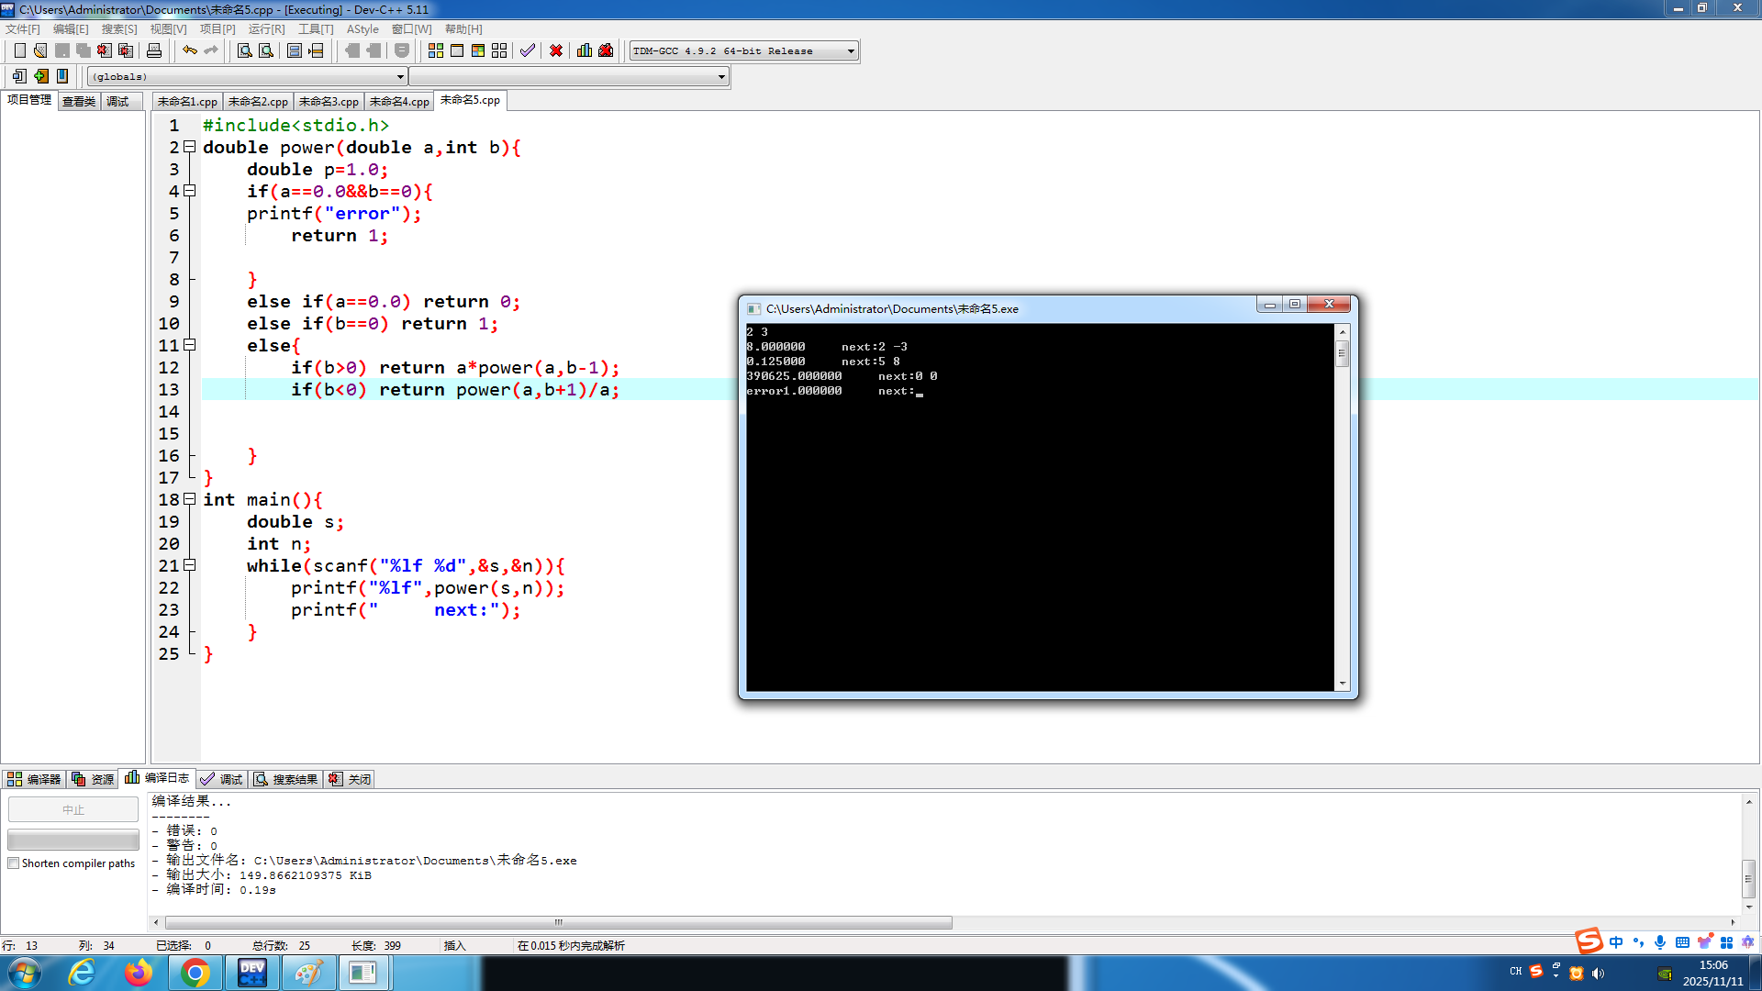Image resolution: width=1762 pixels, height=991 pixels.
Task: Collapse main function fold at line 18
Action: tap(190, 499)
